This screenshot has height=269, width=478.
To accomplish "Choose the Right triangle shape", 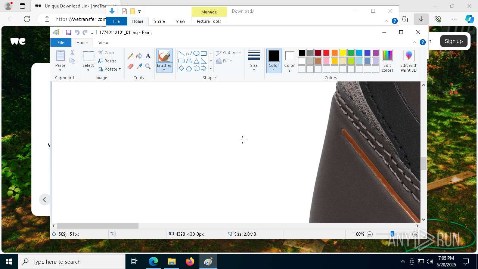I will (204, 61).
